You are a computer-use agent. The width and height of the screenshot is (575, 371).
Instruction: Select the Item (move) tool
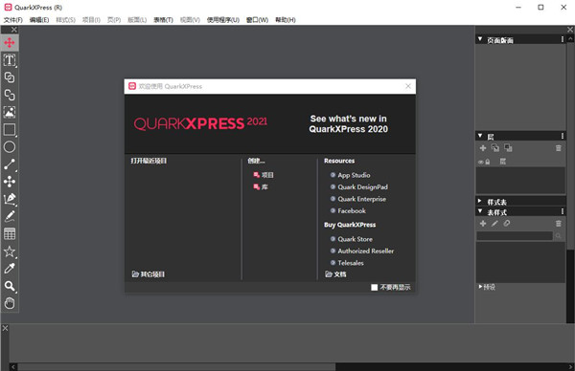tap(10, 43)
